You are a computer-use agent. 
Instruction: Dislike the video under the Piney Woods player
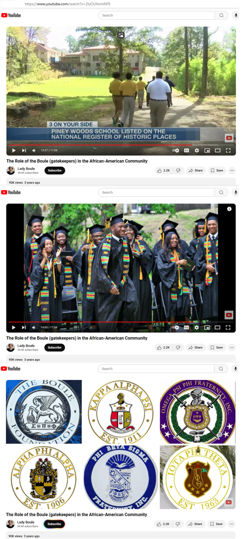[178, 170]
